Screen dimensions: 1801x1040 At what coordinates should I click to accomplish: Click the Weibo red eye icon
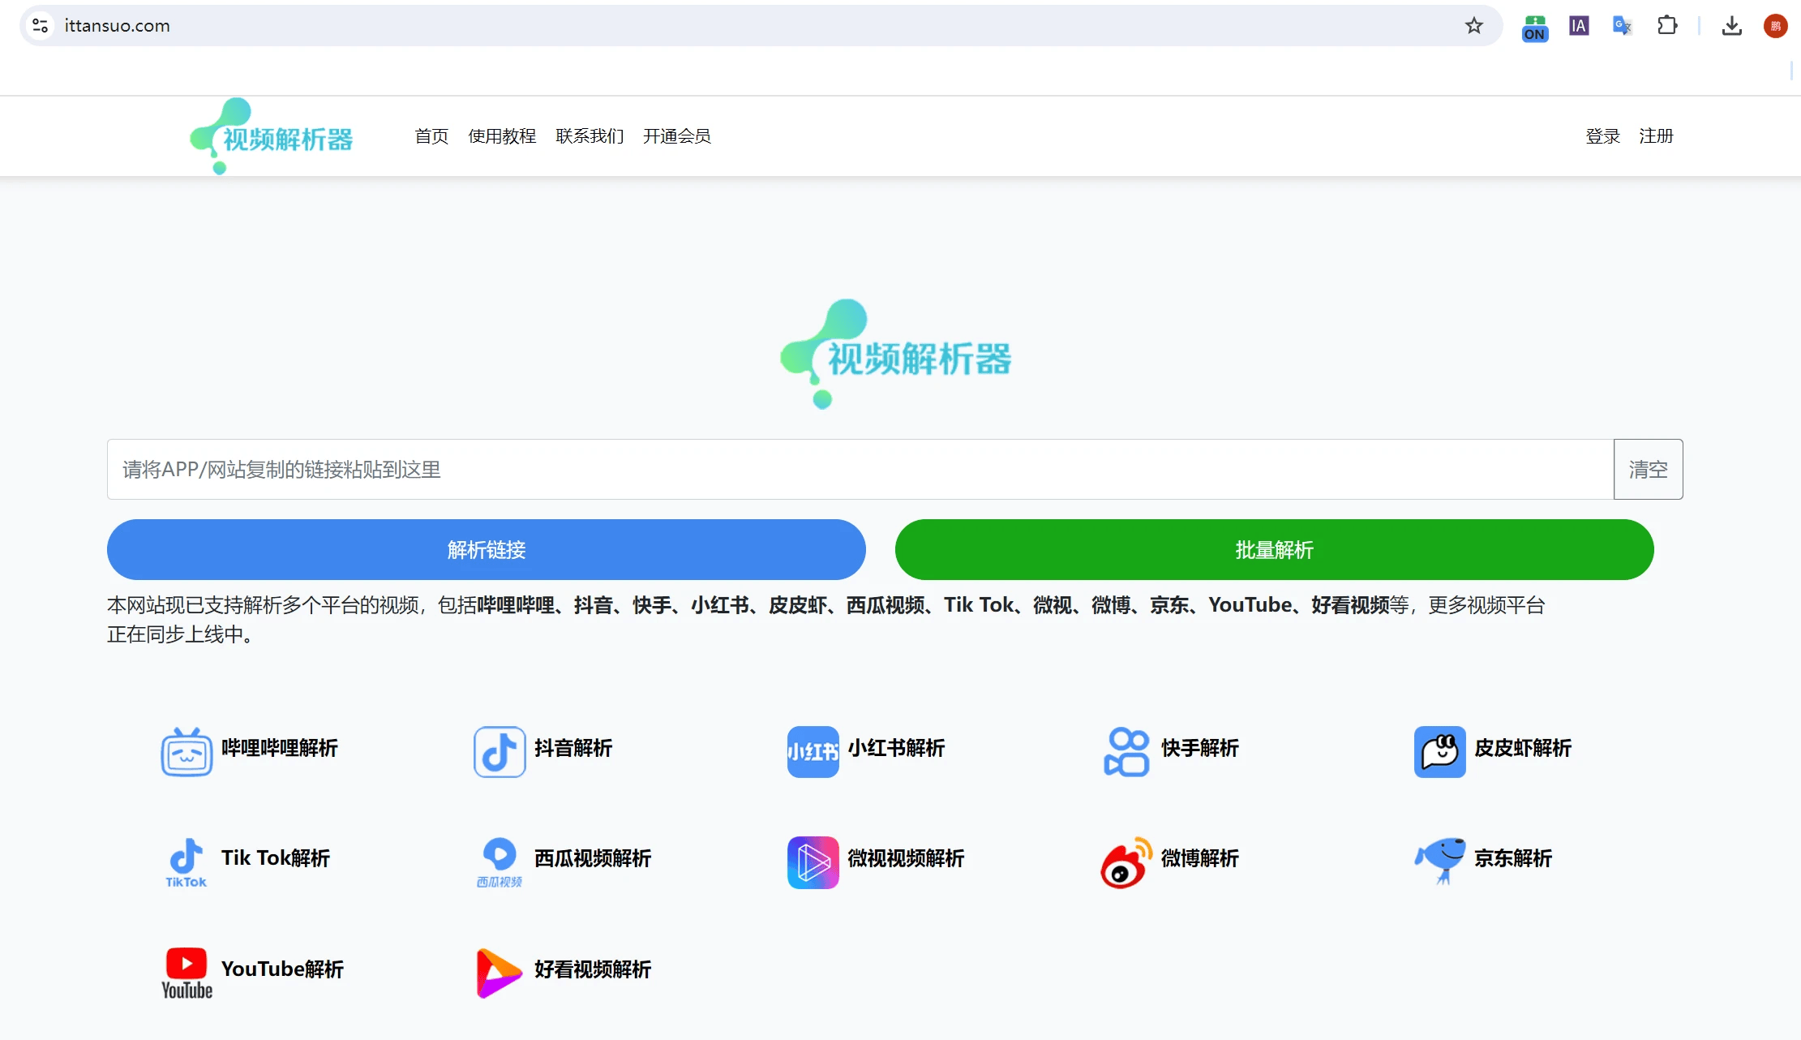tap(1126, 862)
